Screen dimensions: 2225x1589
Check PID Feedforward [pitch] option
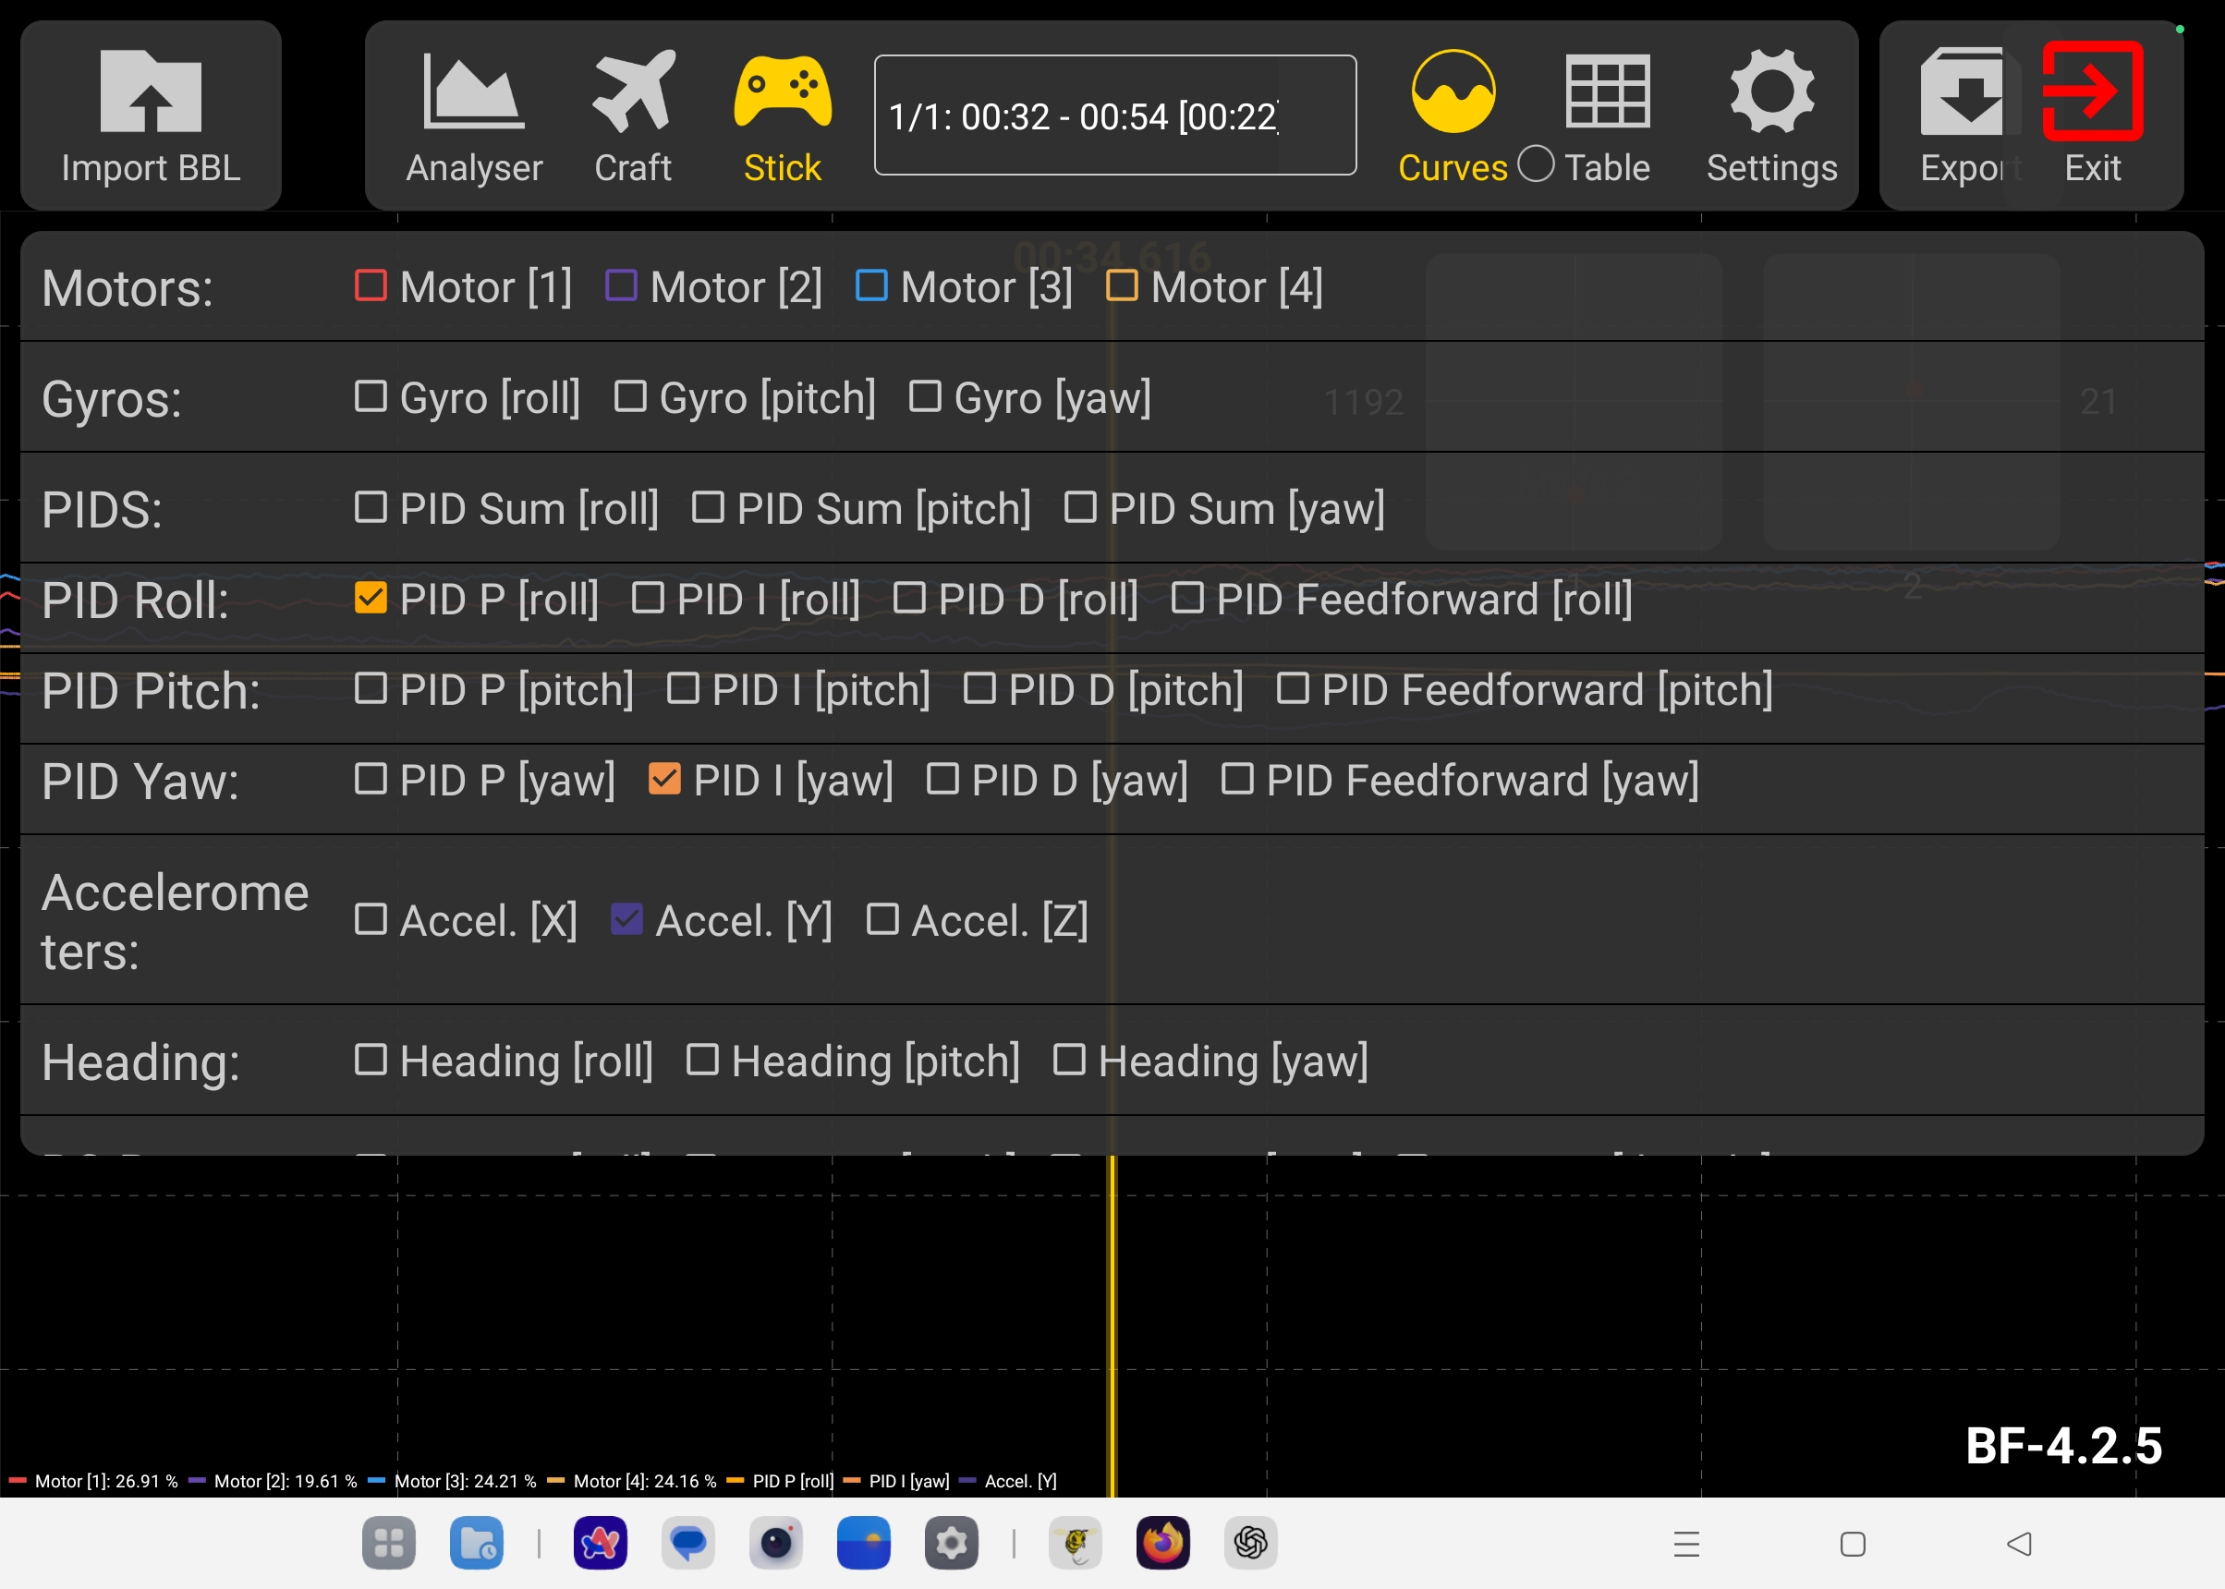tap(1293, 688)
